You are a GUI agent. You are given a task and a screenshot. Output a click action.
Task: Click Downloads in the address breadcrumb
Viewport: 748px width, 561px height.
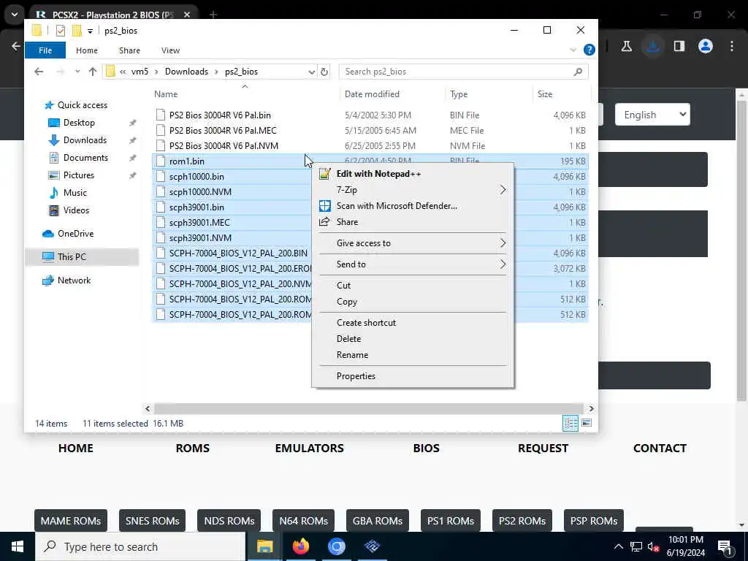(186, 72)
